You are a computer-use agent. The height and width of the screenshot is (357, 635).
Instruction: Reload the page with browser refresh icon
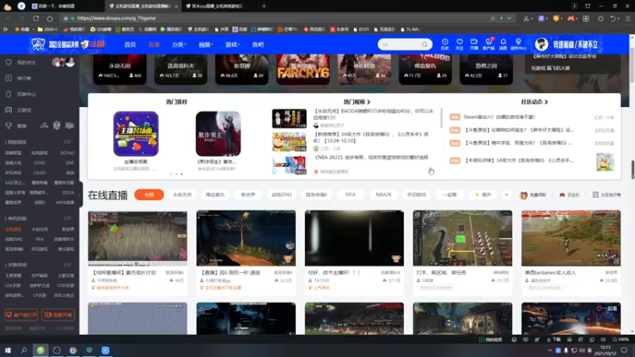[x=36, y=18]
